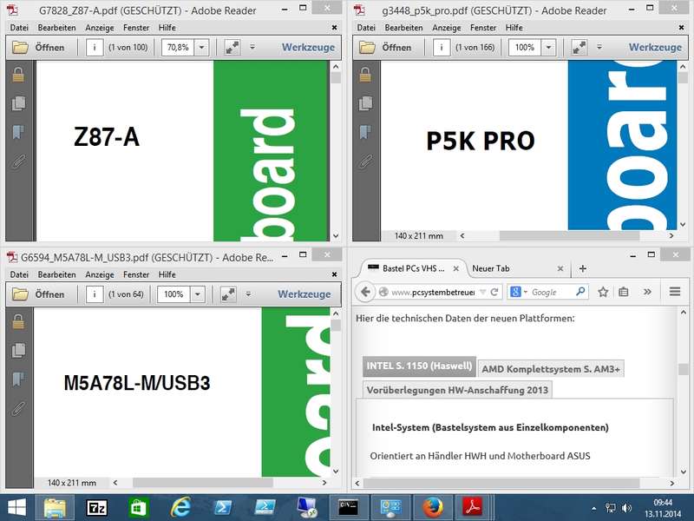Open Firefox hamburger menu
This screenshot has height=521, width=694.
pyautogui.click(x=675, y=292)
